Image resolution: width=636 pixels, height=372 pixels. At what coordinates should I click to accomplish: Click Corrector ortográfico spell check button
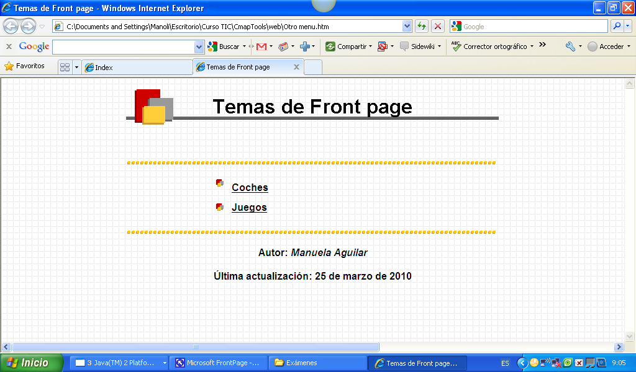pos(489,46)
